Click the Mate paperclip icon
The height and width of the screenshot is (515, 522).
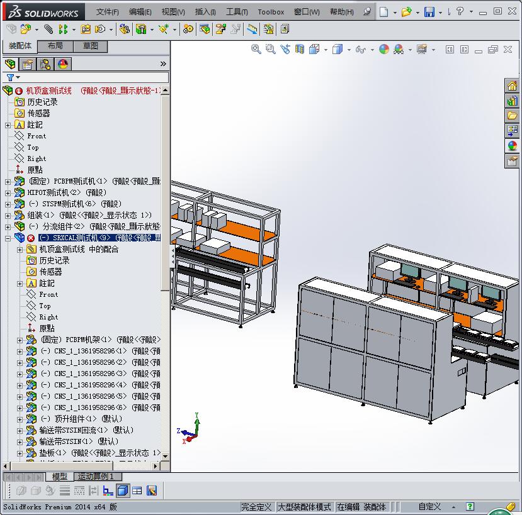tap(48, 30)
